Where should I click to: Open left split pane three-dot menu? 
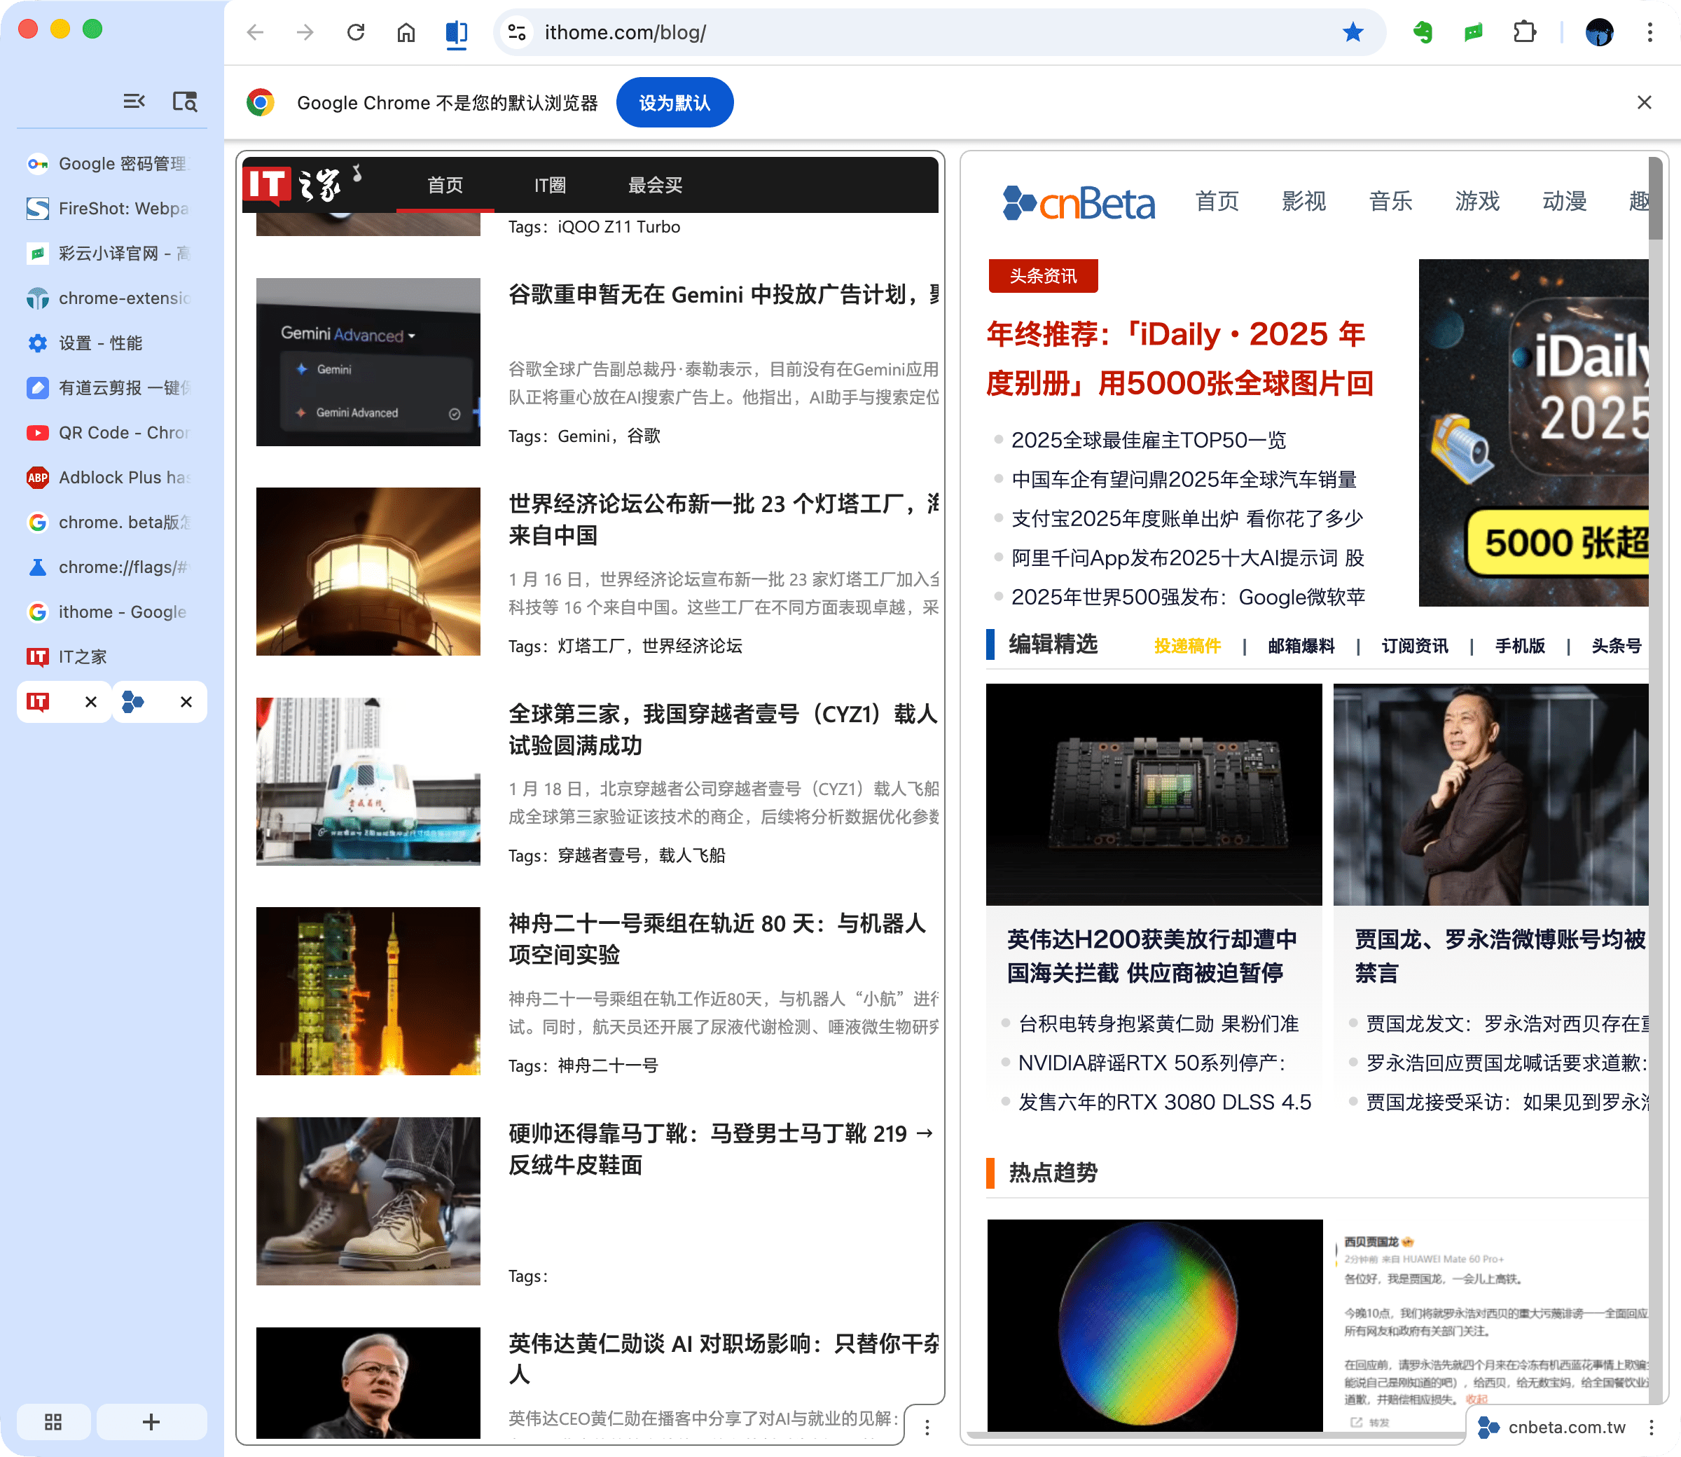pos(927,1427)
